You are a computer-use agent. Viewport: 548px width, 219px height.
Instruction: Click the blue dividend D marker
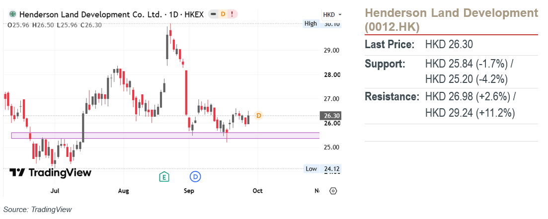click(x=195, y=177)
